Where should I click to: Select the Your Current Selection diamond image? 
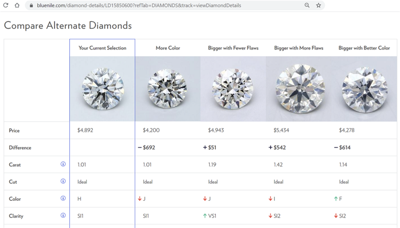click(103, 89)
